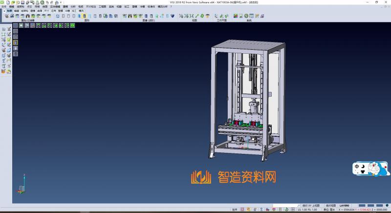Click the 绝对 XY 上视图 status entry
The height and width of the screenshot is (213, 391).
coord(311,206)
